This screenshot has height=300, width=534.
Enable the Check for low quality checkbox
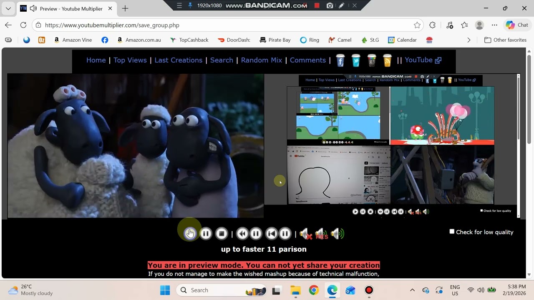[452, 232]
